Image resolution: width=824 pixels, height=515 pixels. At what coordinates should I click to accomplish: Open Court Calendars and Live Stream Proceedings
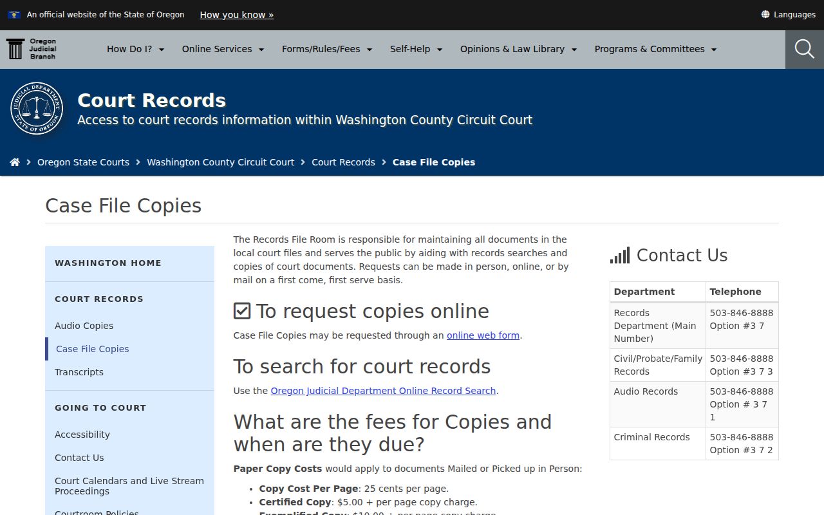(129, 486)
